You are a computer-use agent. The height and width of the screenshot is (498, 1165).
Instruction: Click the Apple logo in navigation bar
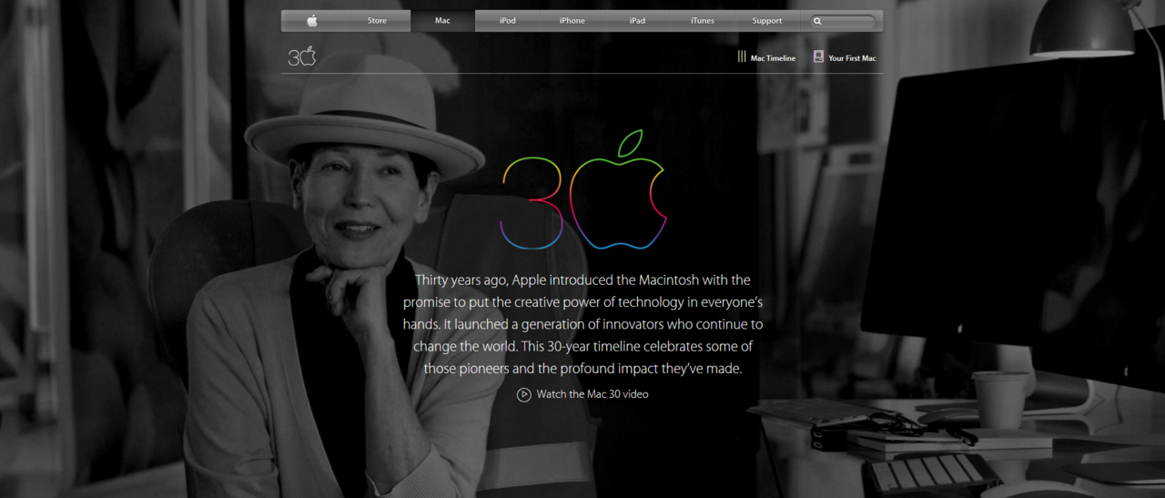(313, 21)
